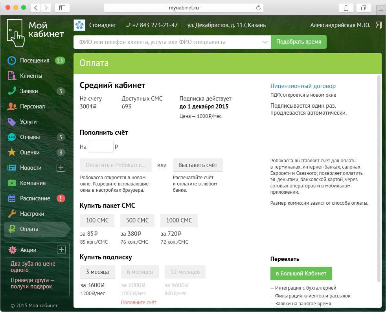Go to the Отзывы section
The width and height of the screenshot is (386, 312).
30,137
